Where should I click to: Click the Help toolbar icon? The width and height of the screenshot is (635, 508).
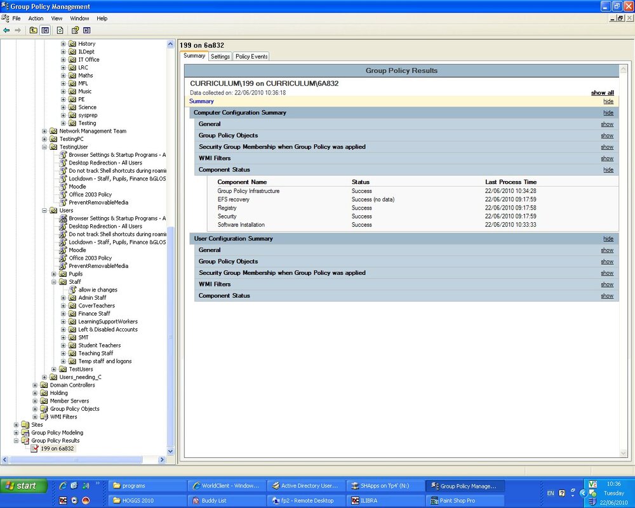pyautogui.click(x=75, y=30)
